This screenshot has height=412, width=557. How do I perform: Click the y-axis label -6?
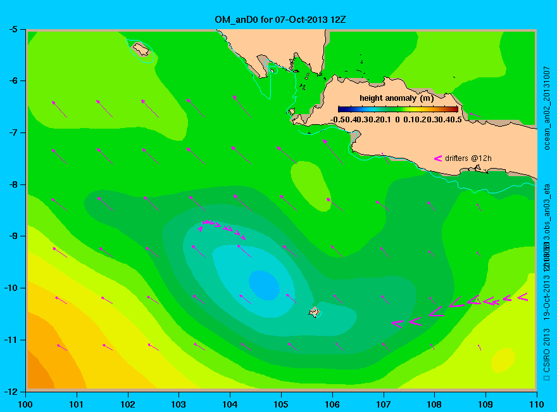tap(13, 80)
